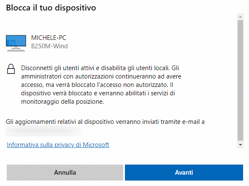Click the line starting Disconnetti gli utenti attivi
This screenshot has width=249, height=186.
(x=100, y=68)
